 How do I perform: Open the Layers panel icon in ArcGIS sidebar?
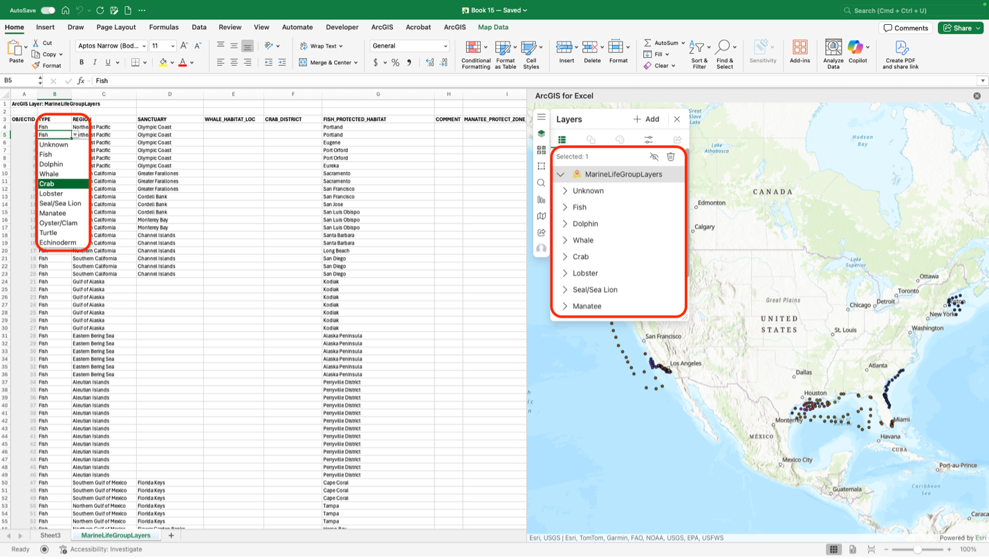542,133
